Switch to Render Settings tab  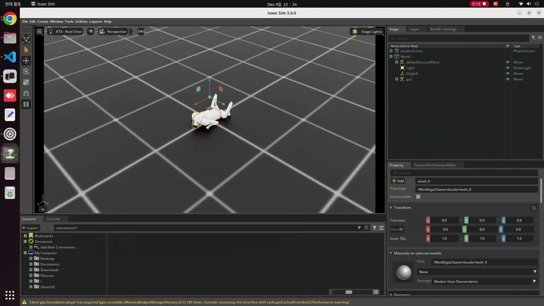coord(443,29)
